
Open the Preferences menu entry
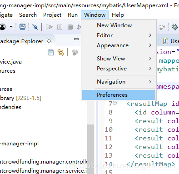119,95
